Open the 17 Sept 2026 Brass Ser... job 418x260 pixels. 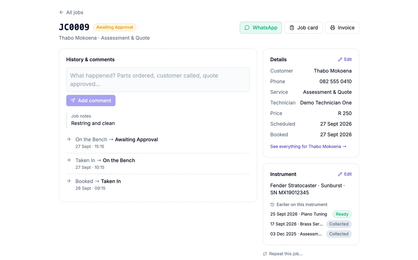(296, 224)
